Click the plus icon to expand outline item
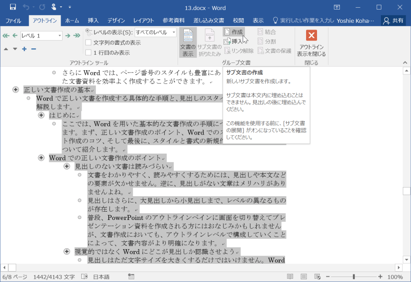This screenshot has width=411, height=282. pos(23,49)
